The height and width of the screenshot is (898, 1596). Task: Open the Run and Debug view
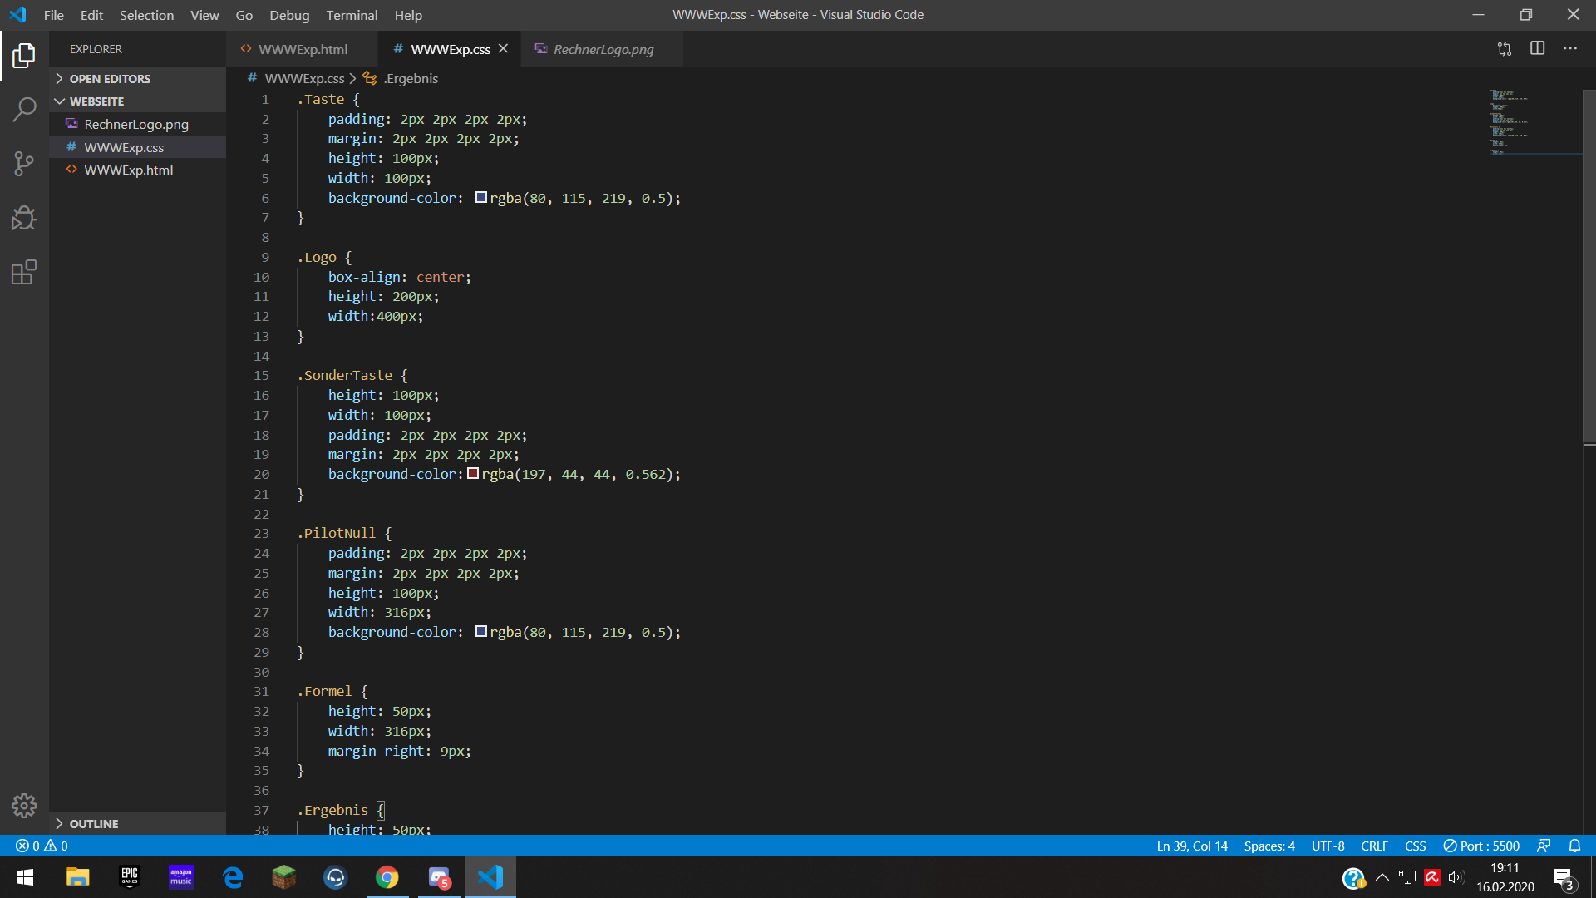pos(24,218)
